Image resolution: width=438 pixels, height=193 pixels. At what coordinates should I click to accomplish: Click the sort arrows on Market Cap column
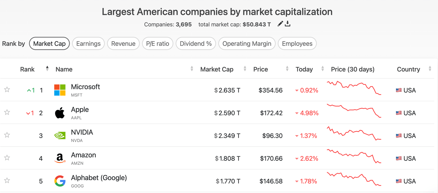click(x=245, y=68)
